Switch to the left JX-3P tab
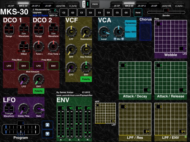 [11, 6]
